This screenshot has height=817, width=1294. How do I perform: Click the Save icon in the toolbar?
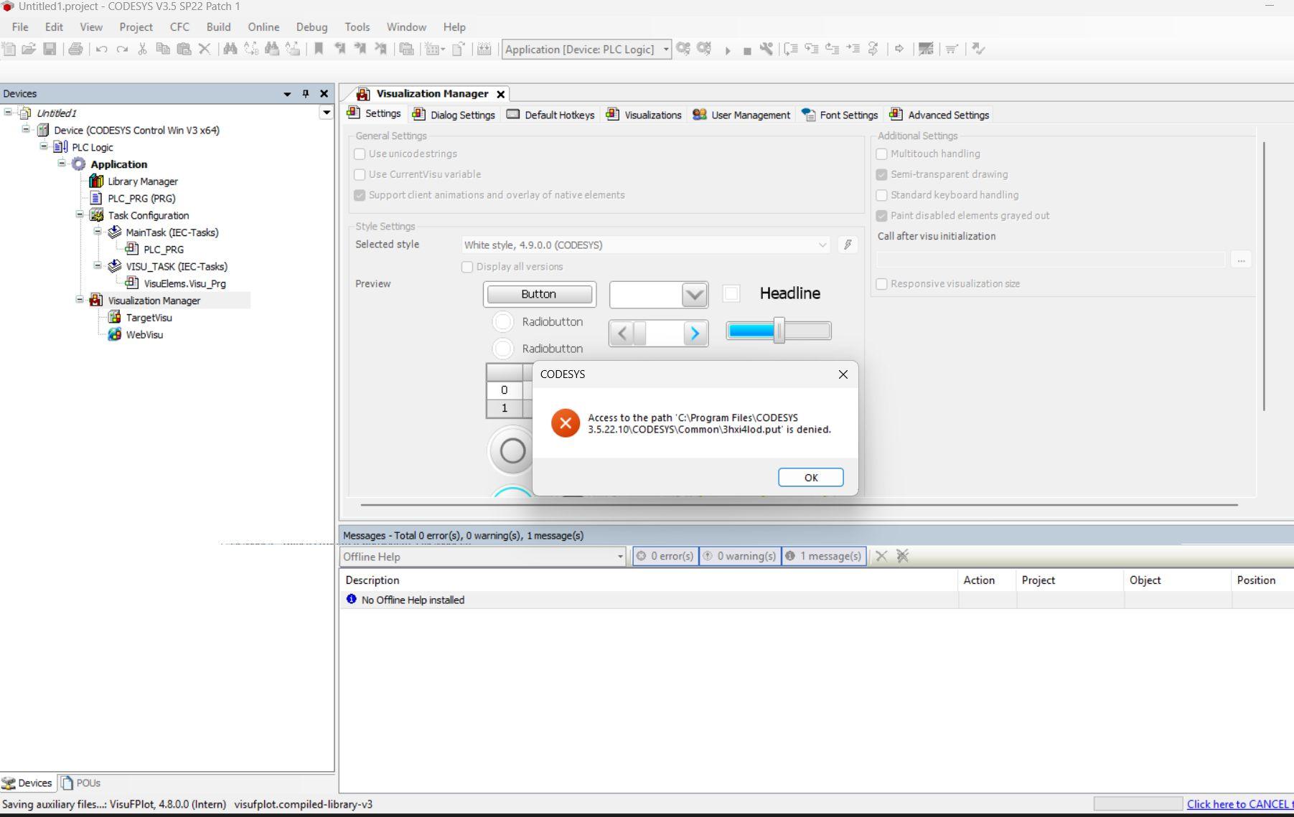tap(50, 49)
